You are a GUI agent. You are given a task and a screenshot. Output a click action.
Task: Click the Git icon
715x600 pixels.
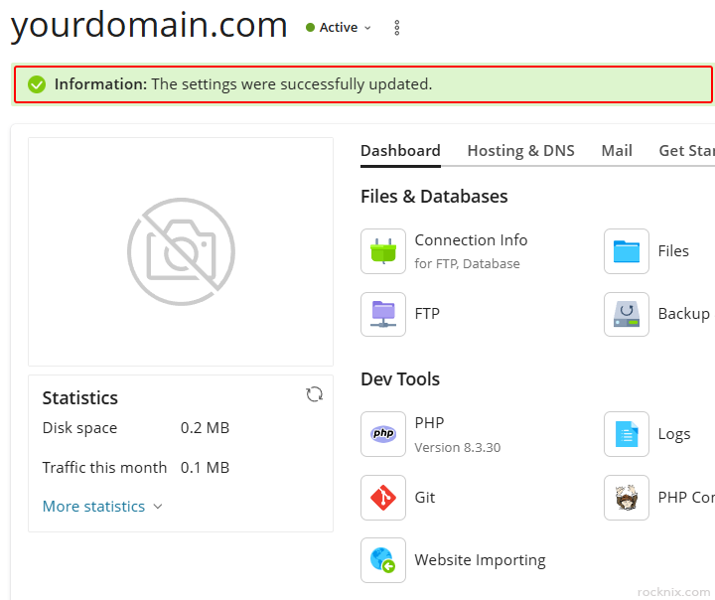[x=383, y=498]
